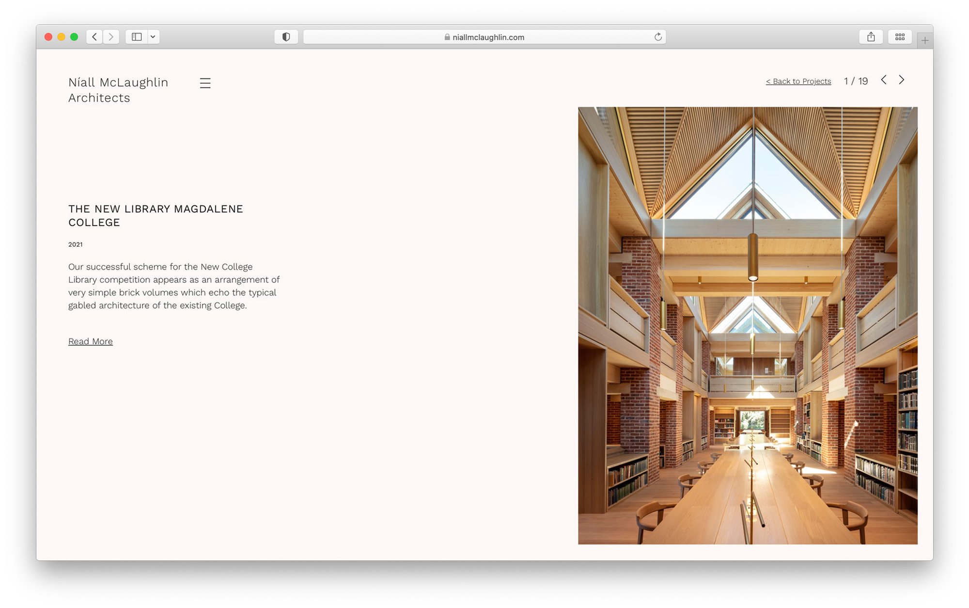
Task: Click the Safari back arrow button
Action: [x=94, y=37]
